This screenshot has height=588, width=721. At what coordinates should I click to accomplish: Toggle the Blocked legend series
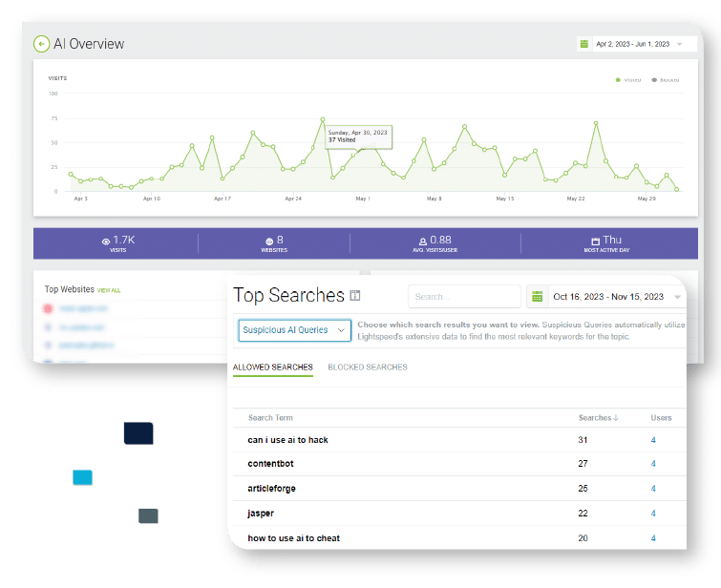tap(665, 80)
